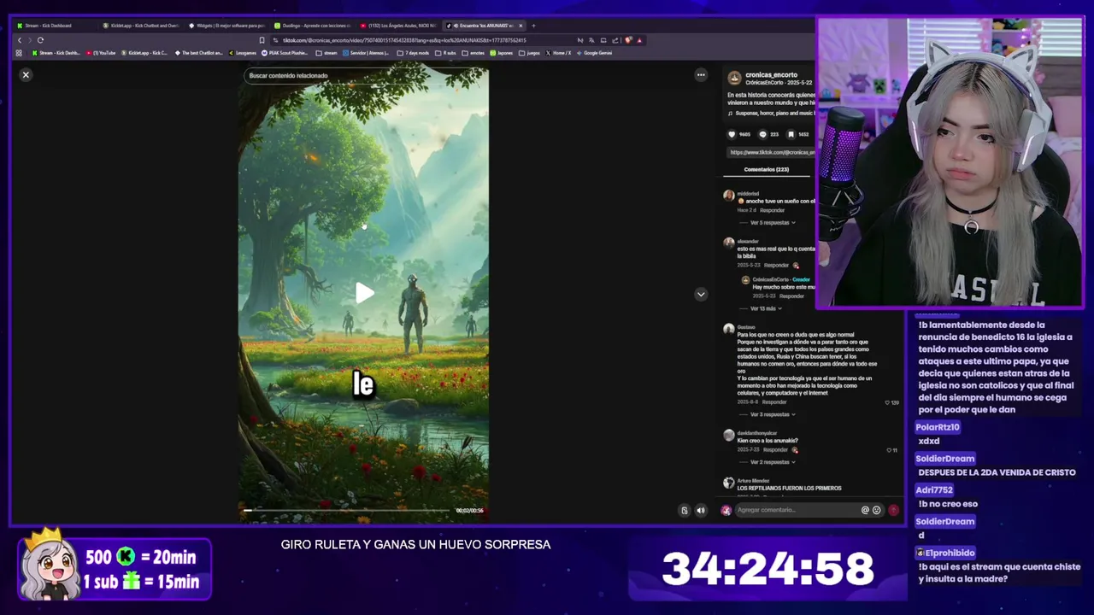The image size is (1094, 615).
Task: Open the stream bookmarks folder
Action: [x=326, y=53]
